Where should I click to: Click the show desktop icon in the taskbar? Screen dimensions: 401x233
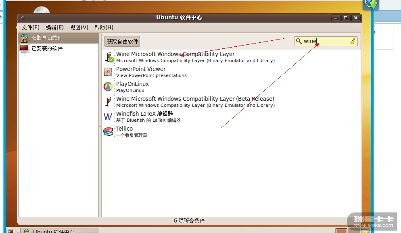point(11,231)
